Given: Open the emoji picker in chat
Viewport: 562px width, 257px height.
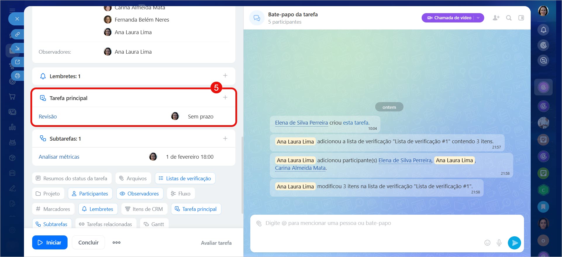Looking at the screenshot, I should [x=487, y=243].
